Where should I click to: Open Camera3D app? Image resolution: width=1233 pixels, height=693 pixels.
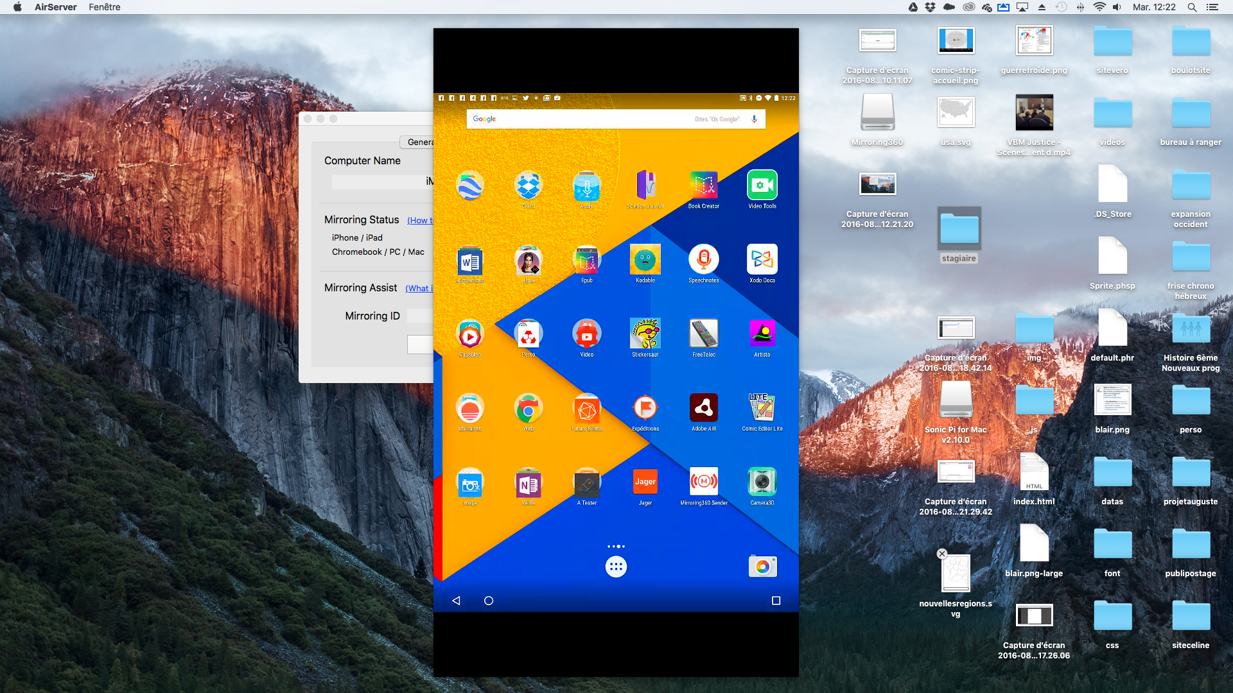(762, 483)
